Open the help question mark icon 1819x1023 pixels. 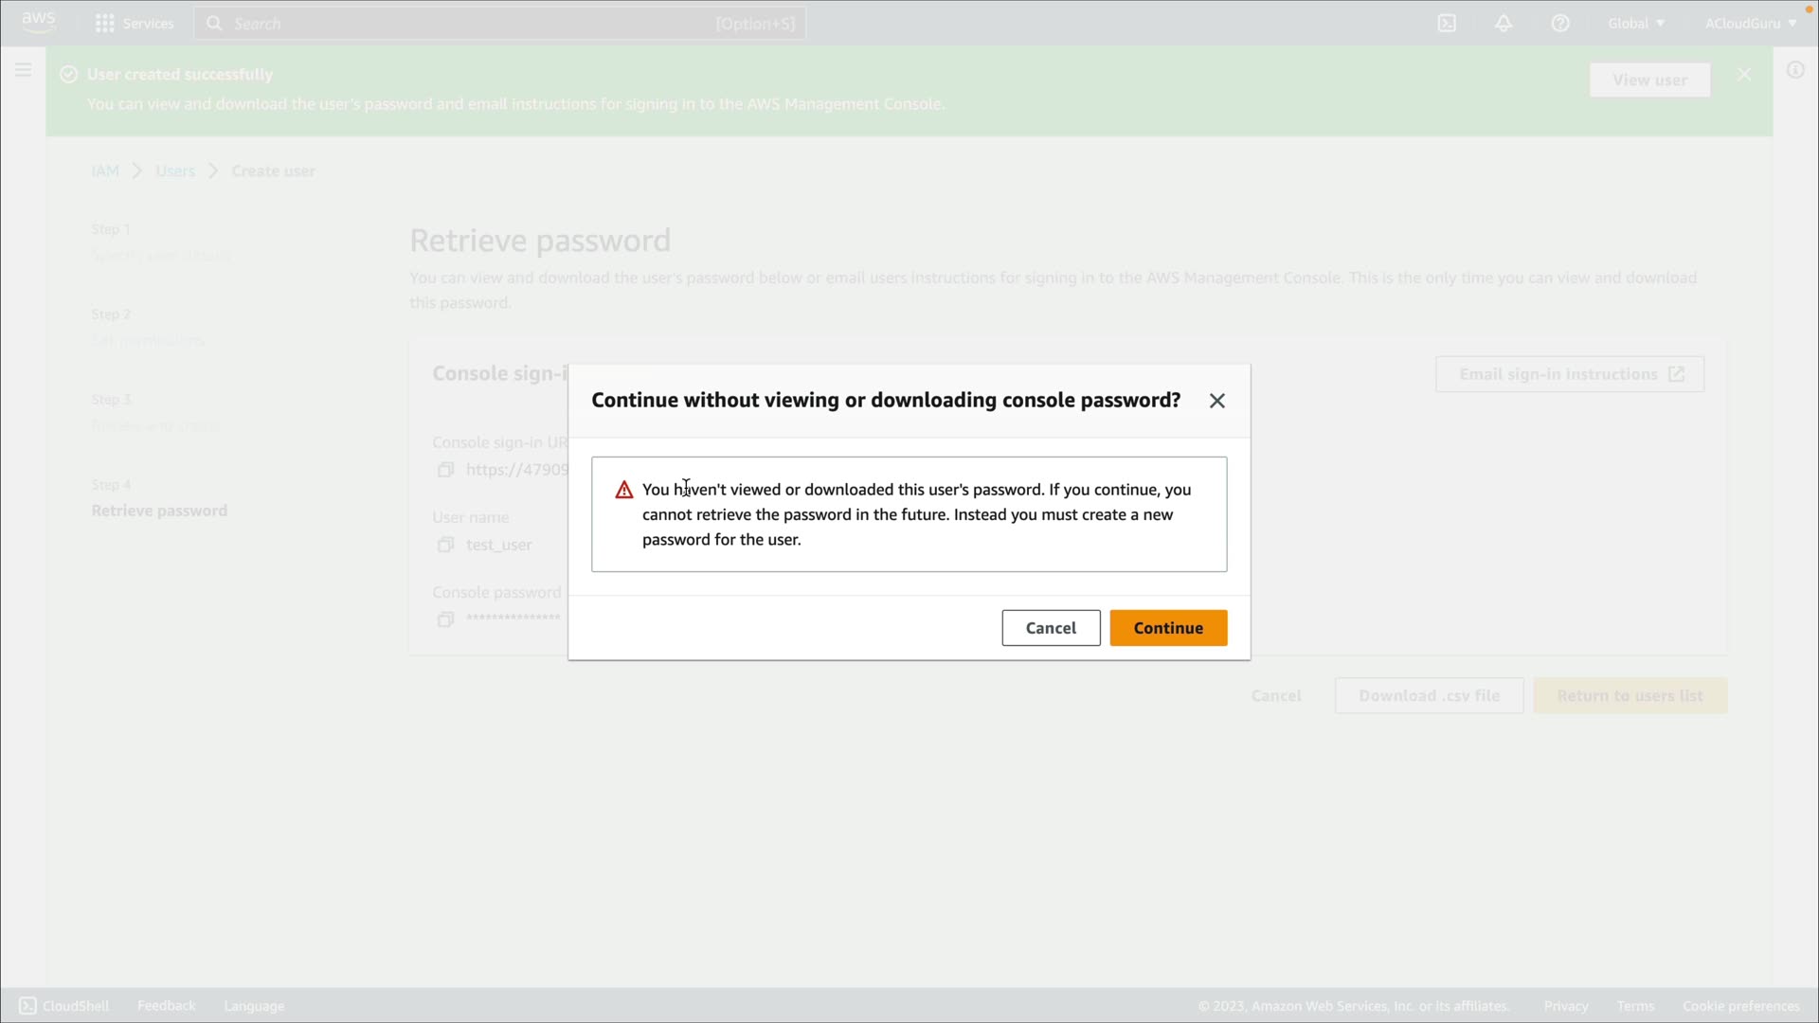[x=1560, y=23]
